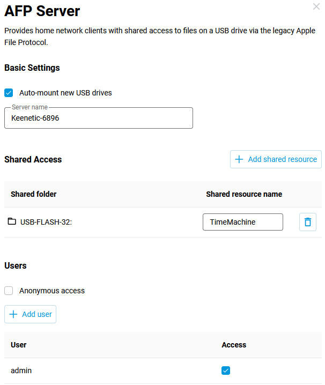Uncheck the admin access checkbox
This screenshot has height=385, width=325.
pyautogui.click(x=226, y=371)
